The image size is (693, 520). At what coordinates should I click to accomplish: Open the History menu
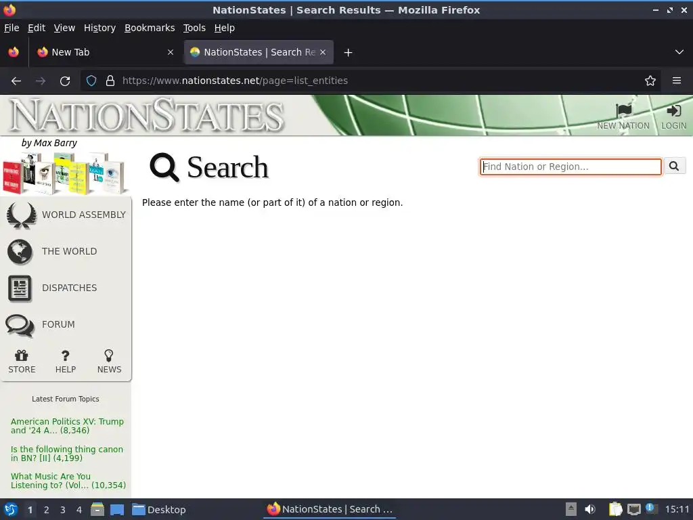pos(99,28)
